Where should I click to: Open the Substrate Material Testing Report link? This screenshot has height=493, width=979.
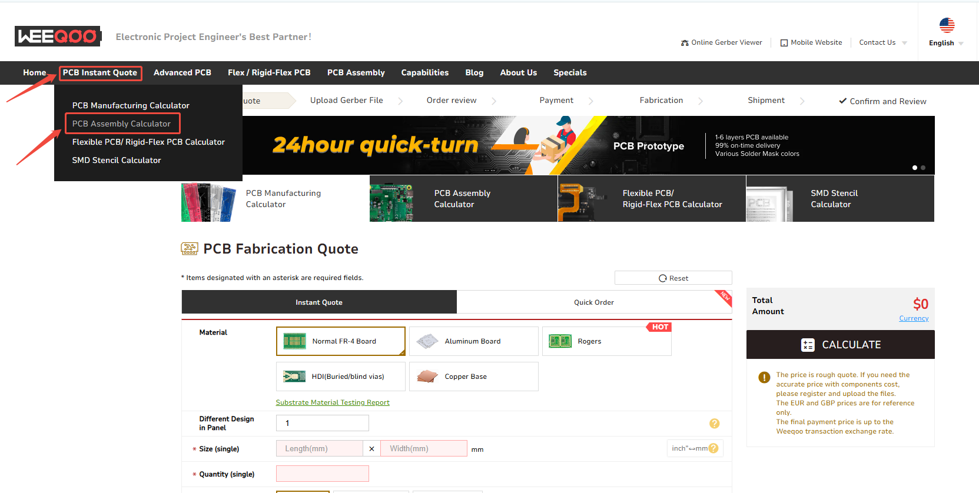(333, 402)
